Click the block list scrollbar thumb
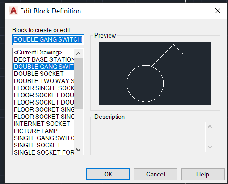This screenshot has width=228, height=184. point(79,84)
